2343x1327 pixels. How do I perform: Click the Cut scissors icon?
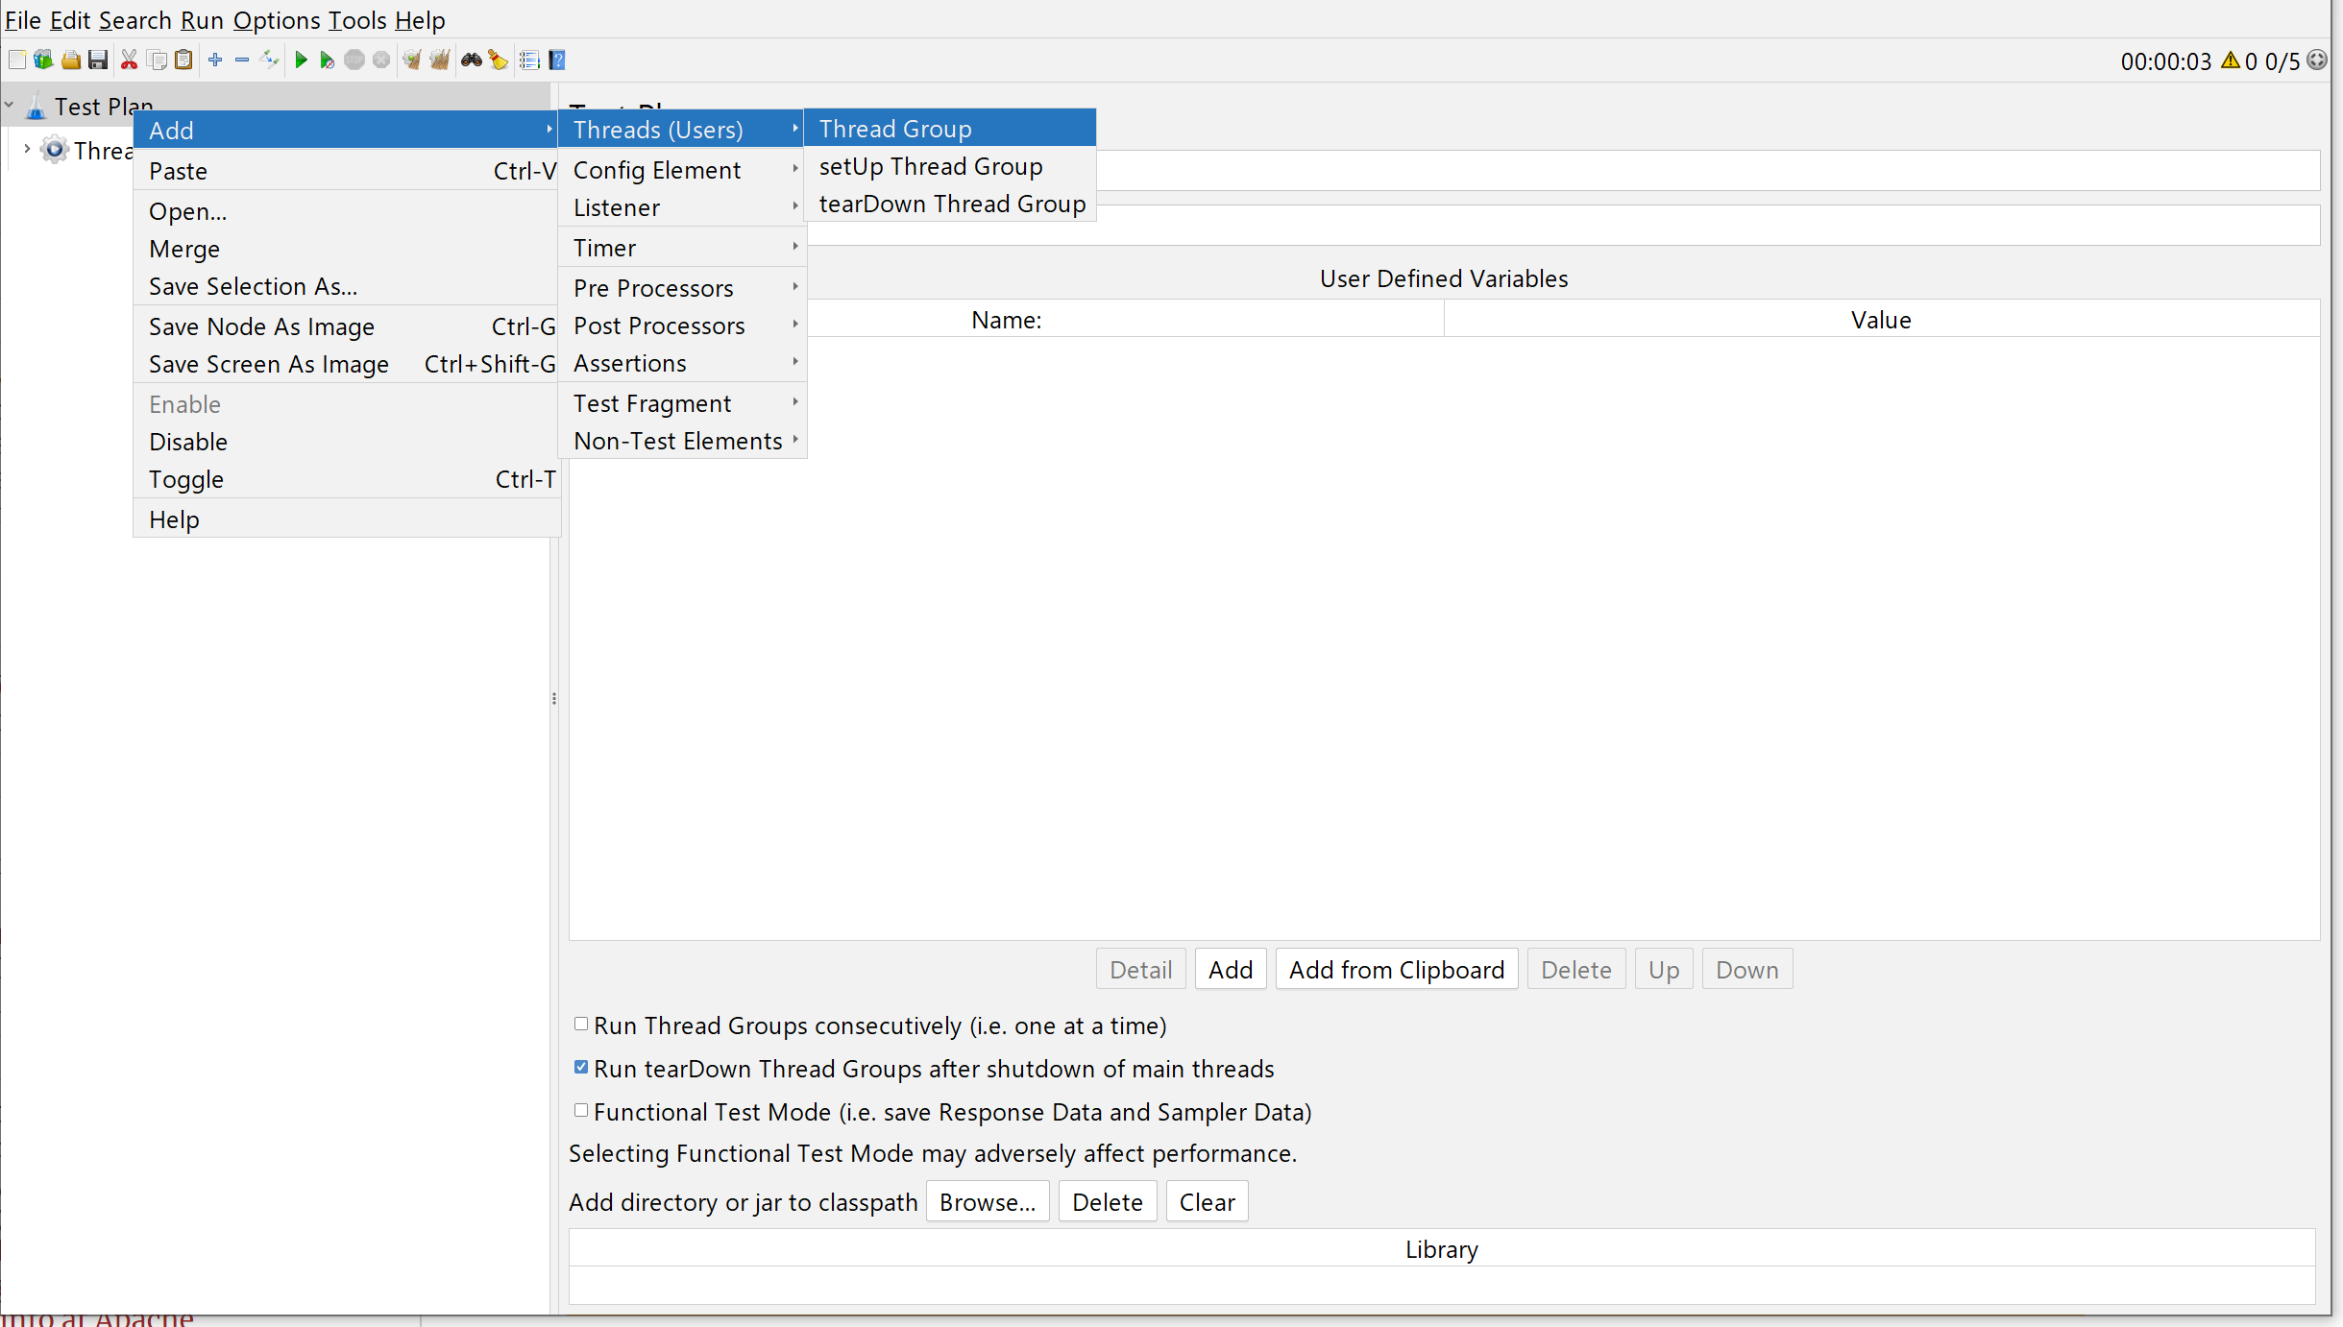click(129, 60)
